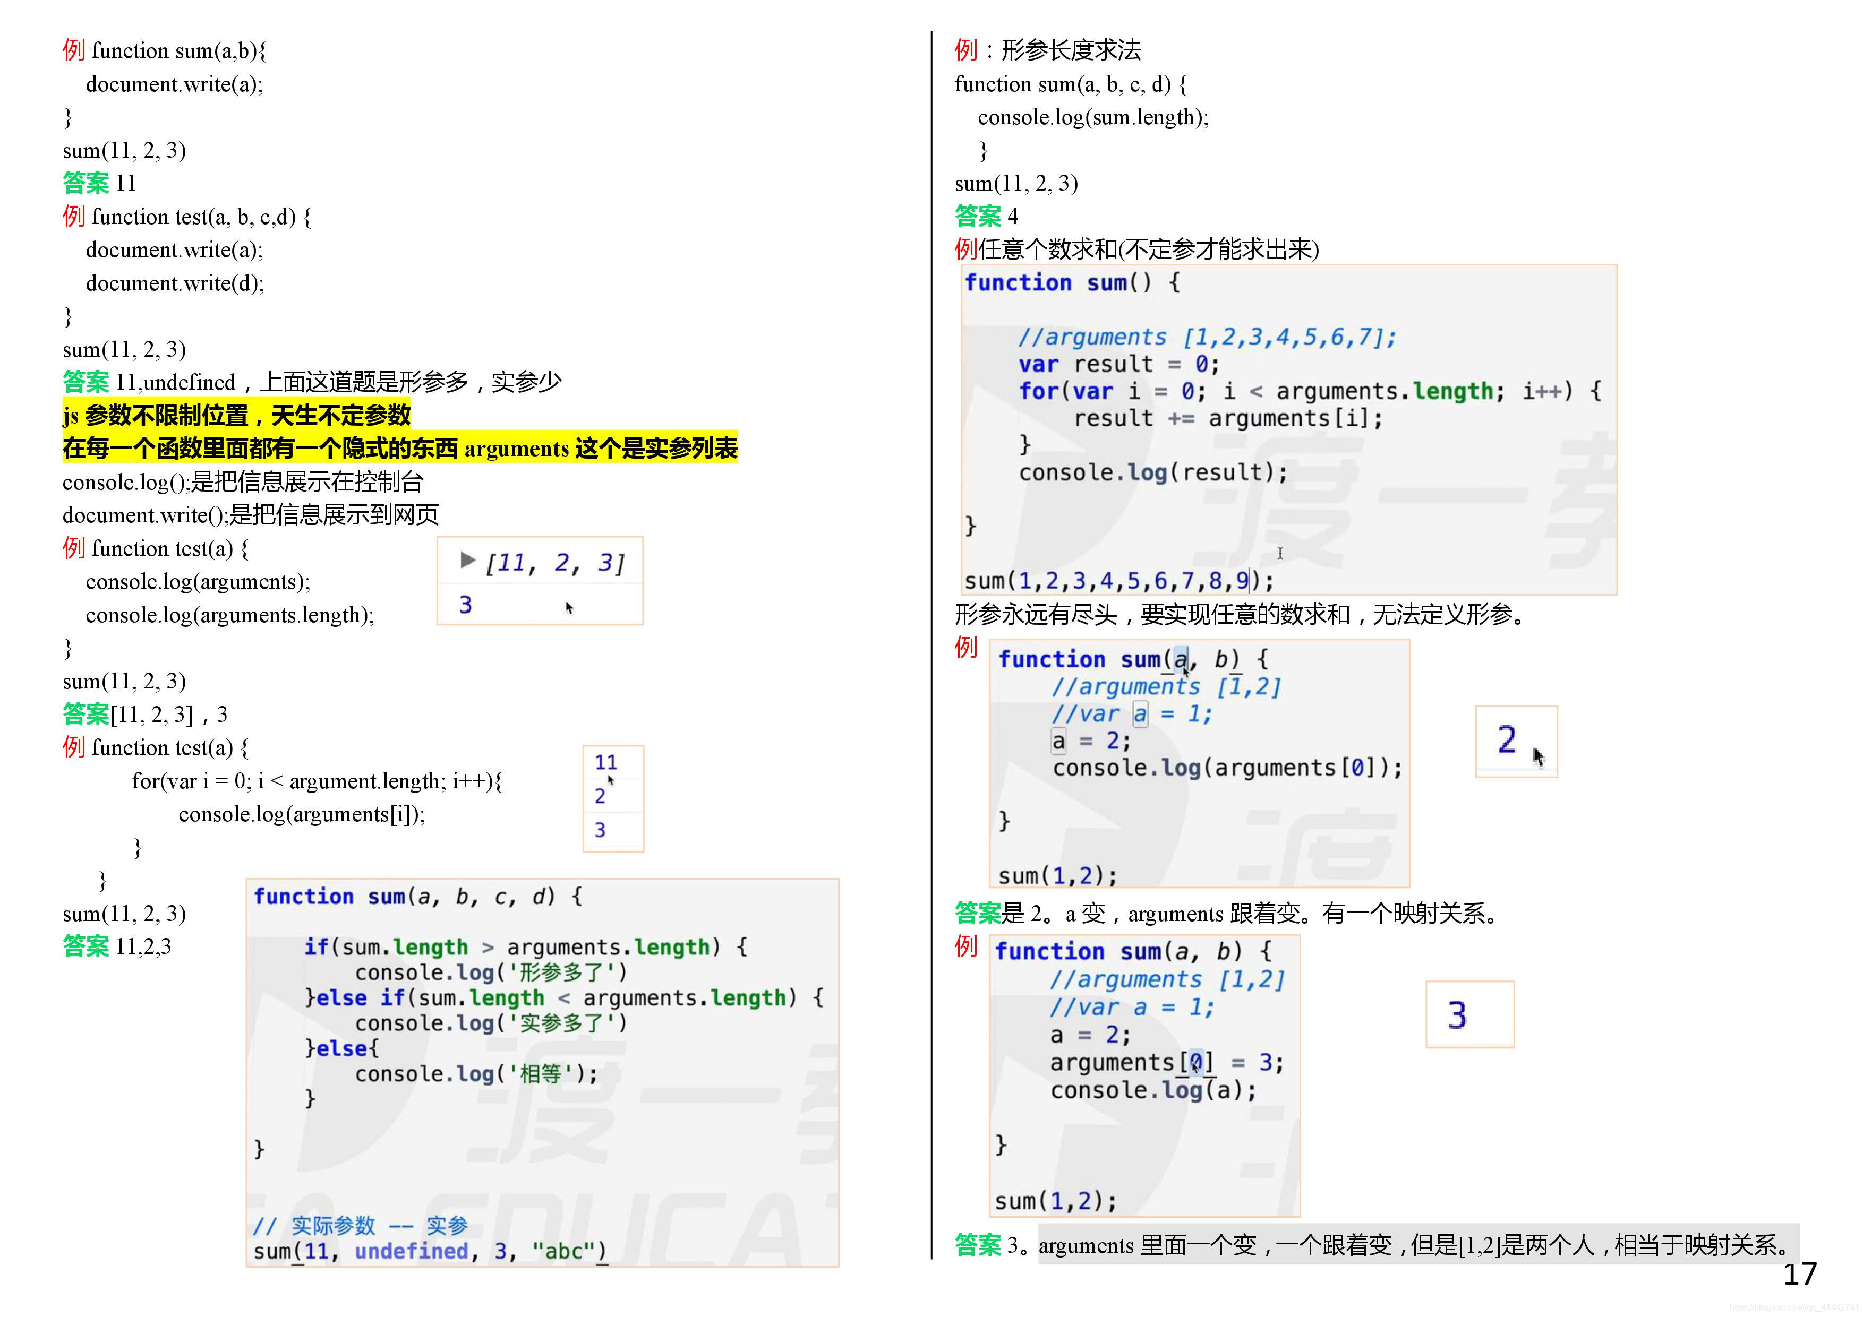Click the code line 'result += arguments[i];'

pos(1228,418)
